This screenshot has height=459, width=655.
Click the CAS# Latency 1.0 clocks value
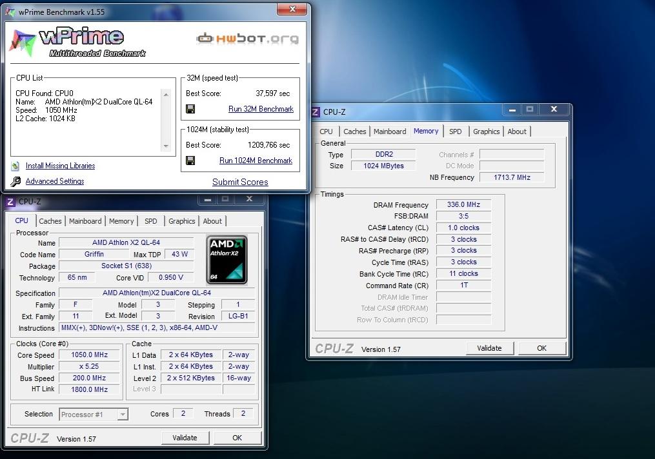click(464, 228)
